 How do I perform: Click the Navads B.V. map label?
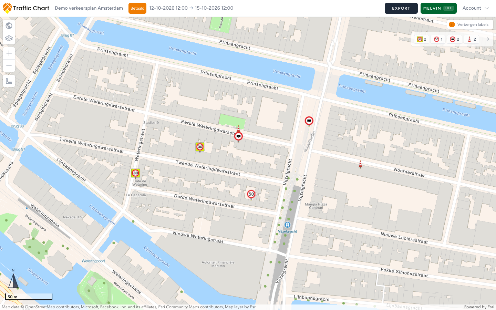click(73, 217)
